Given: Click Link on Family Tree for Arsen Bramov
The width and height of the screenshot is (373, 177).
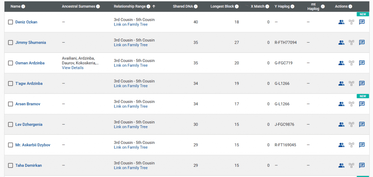Looking at the screenshot, I should pos(130,106).
